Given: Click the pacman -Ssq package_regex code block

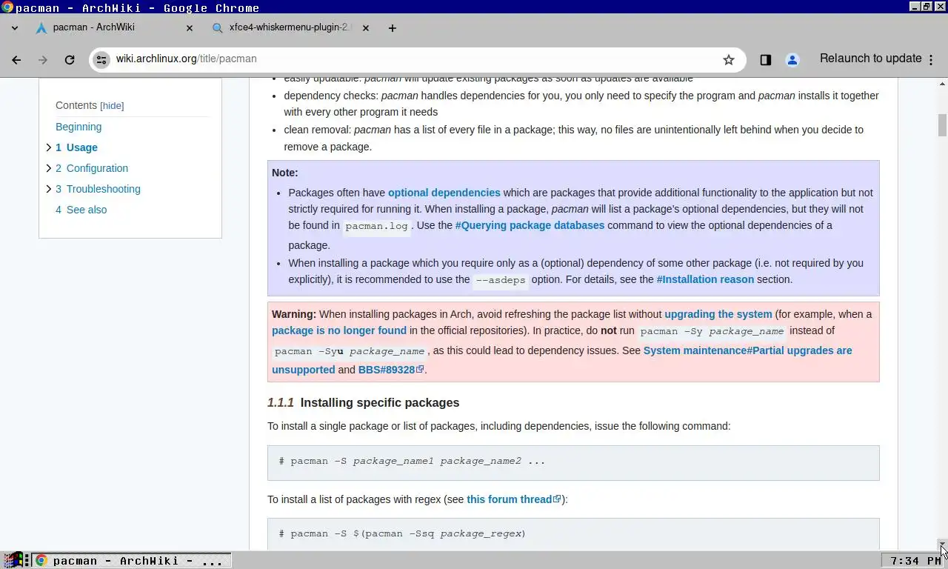Looking at the screenshot, I should [573, 533].
